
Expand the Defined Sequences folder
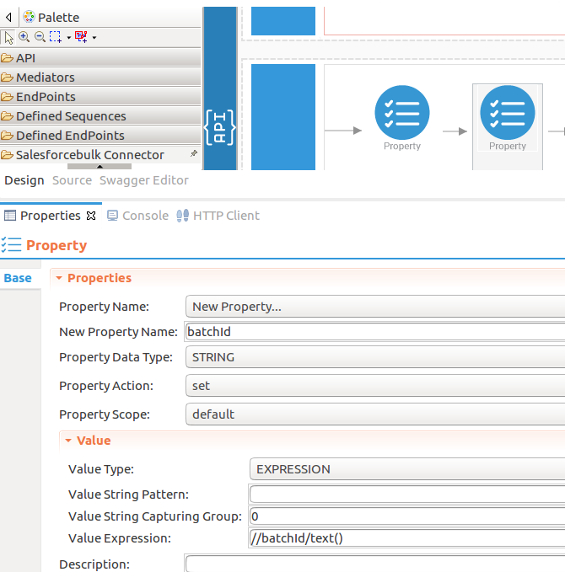[x=100, y=115]
